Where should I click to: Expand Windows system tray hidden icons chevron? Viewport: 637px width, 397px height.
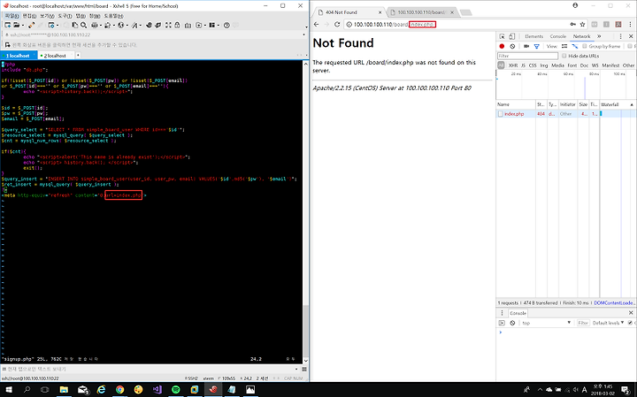pos(540,390)
